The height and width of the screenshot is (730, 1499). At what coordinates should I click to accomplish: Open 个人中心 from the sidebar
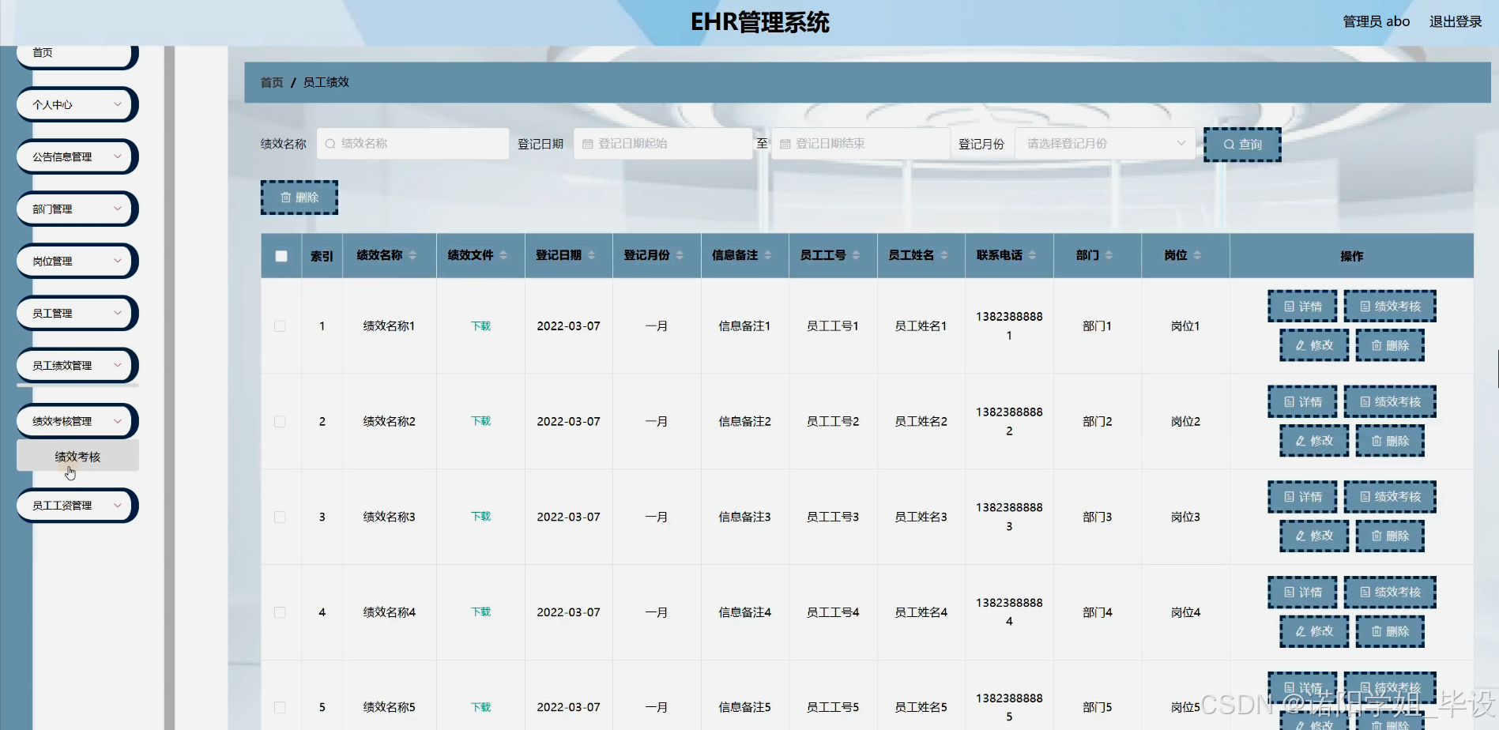point(76,103)
